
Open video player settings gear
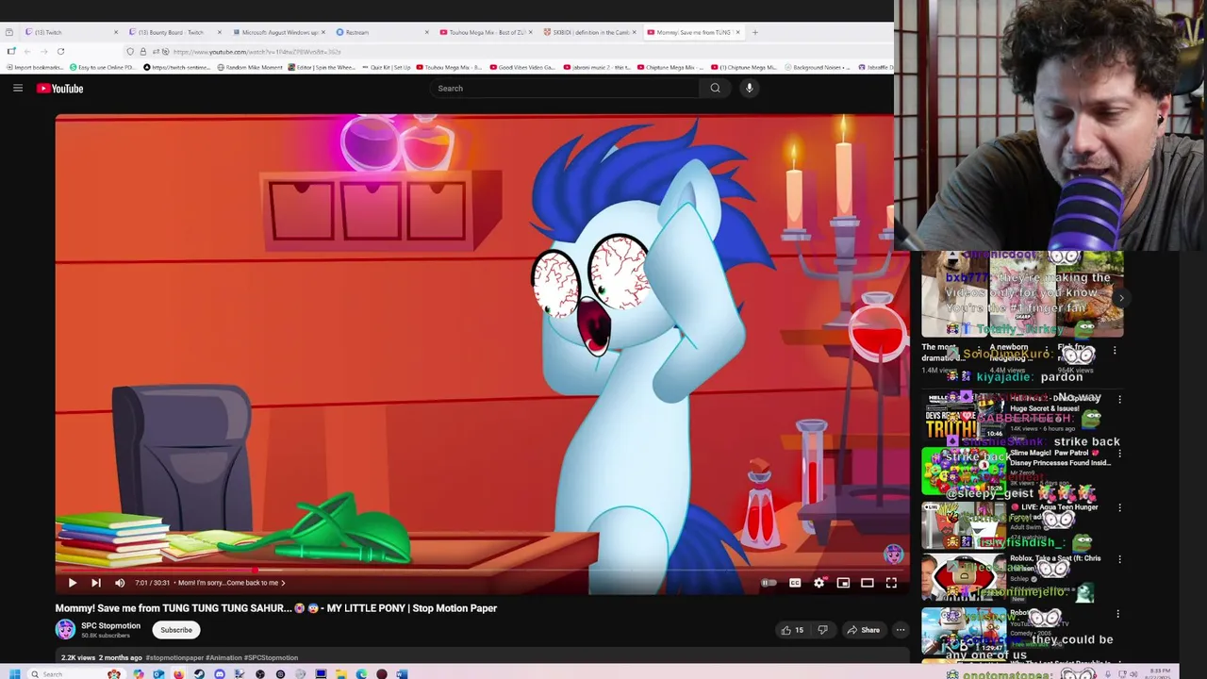pos(819,583)
